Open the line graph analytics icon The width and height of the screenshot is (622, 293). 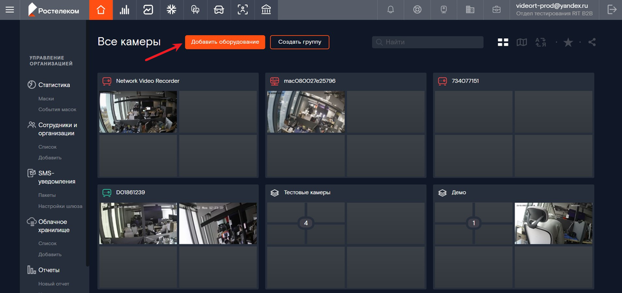point(148,10)
